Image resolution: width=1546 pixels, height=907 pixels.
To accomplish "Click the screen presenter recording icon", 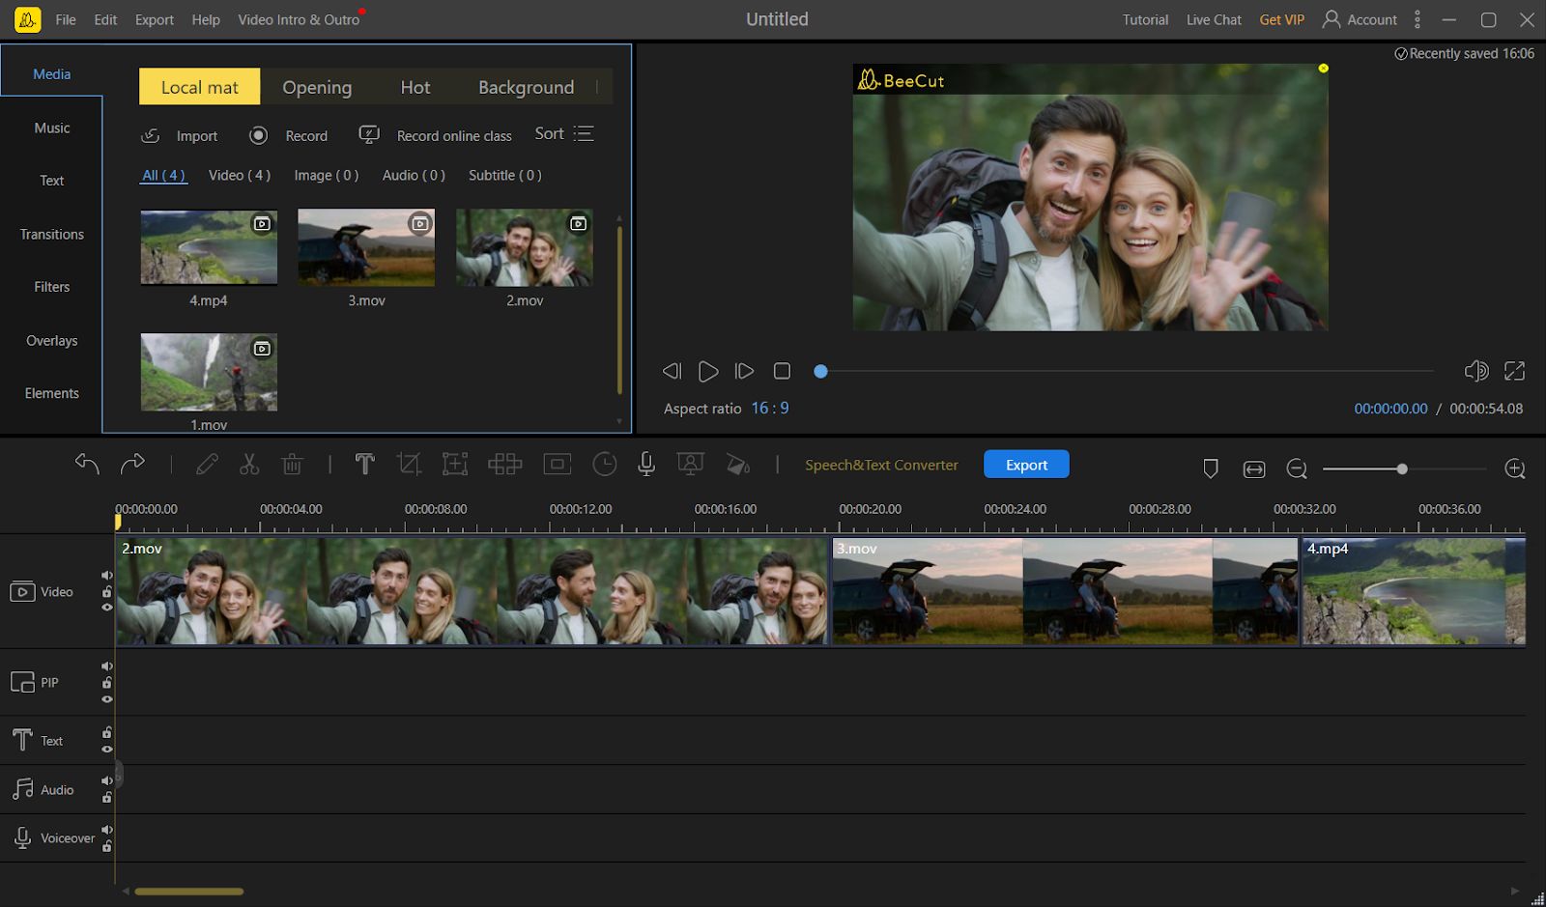I will [690, 465].
